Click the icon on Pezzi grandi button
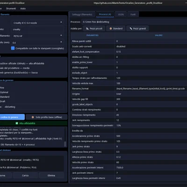Screen dimensions: 187x187 click(x=131, y=29)
